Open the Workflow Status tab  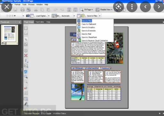point(60,113)
